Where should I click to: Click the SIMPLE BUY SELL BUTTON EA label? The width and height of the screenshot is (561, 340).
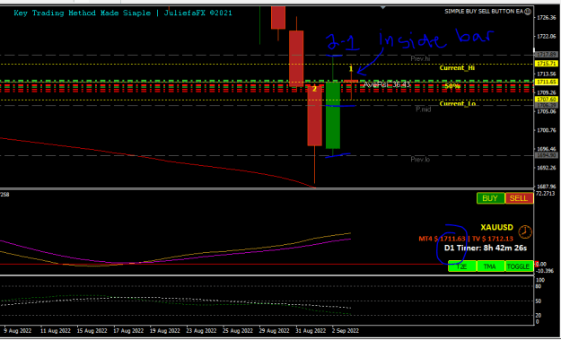point(484,12)
